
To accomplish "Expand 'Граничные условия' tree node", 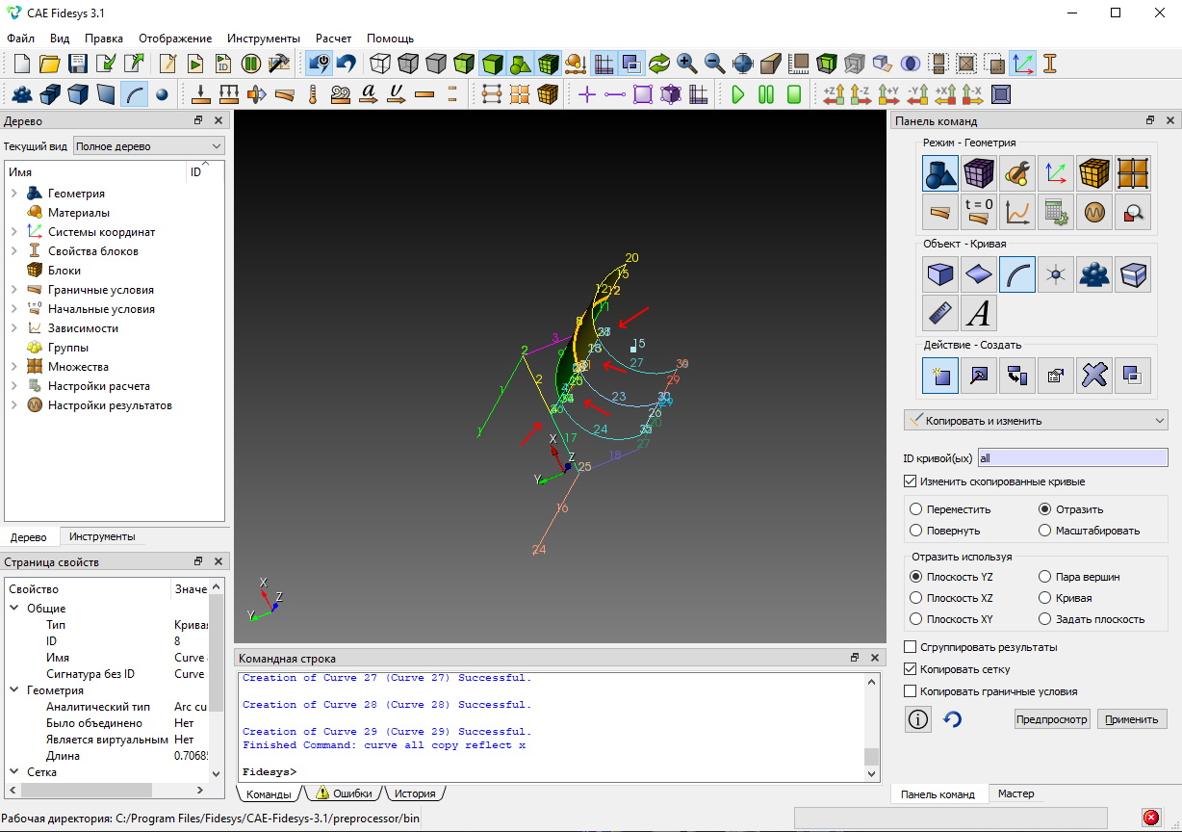I will coord(14,290).
